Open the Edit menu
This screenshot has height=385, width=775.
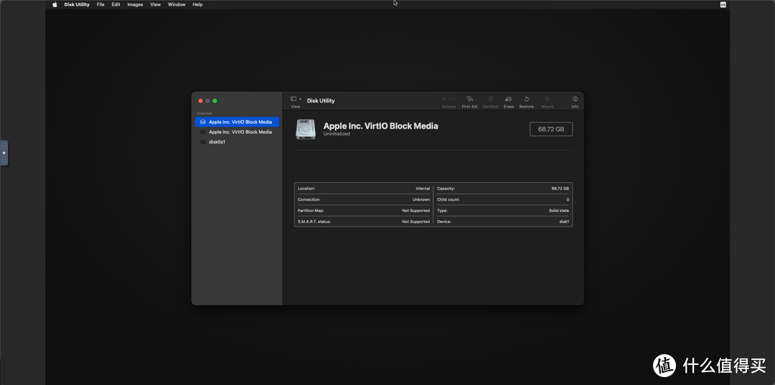coord(116,4)
